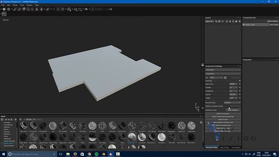Open the Mode menu
This screenshot has height=157, width=279.
coord(15,5)
